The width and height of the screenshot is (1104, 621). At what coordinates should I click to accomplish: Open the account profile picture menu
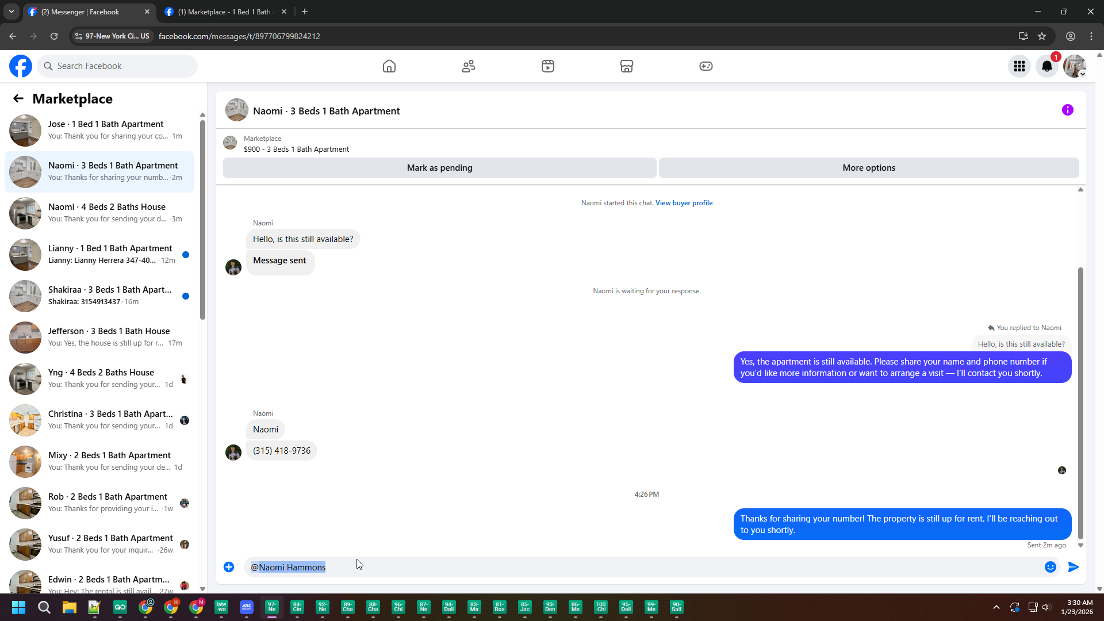1075,66
